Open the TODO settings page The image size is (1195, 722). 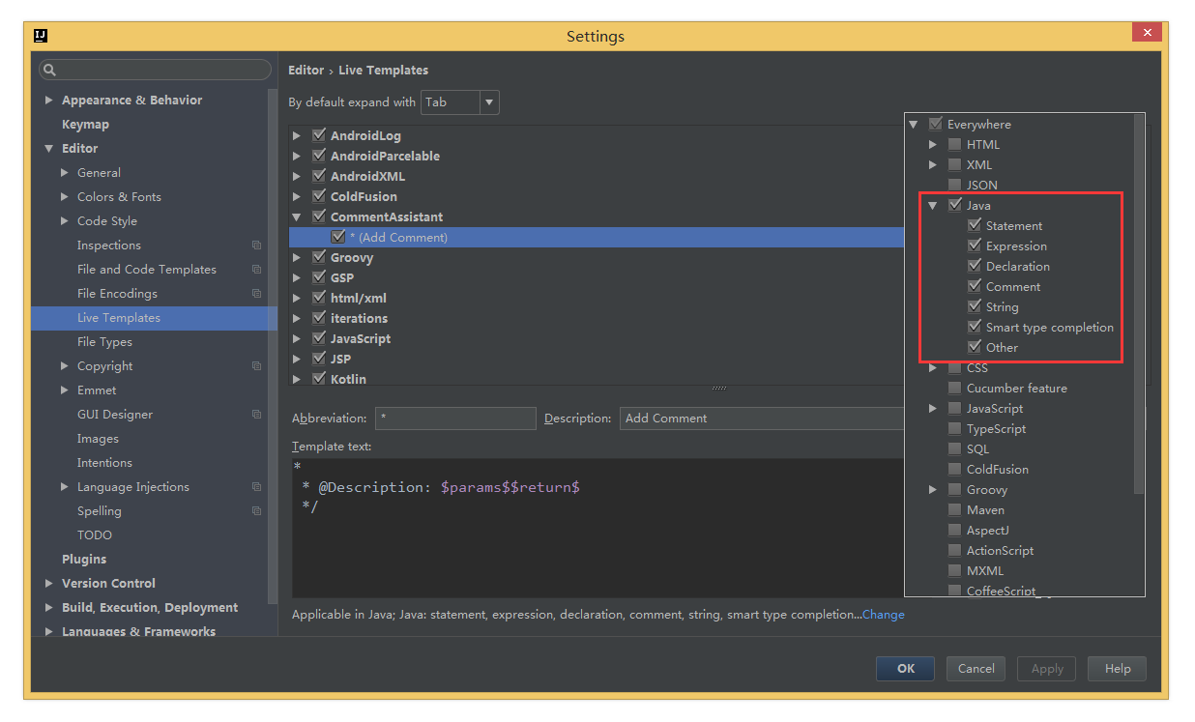coord(95,535)
